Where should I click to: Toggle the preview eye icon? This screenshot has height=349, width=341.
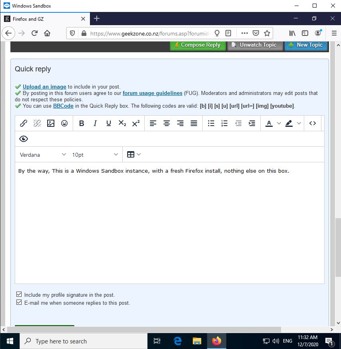(x=24, y=139)
